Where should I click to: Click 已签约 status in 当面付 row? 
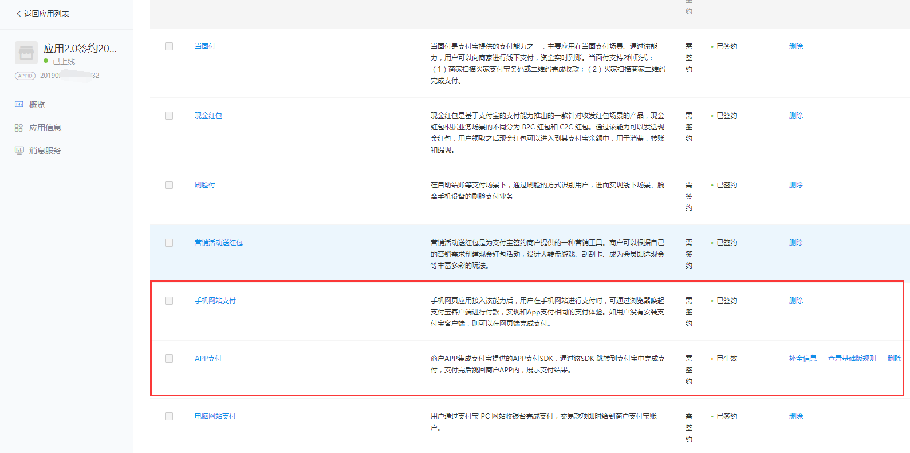click(x=727, y=46)
